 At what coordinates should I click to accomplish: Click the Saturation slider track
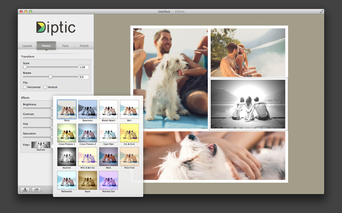click(38, 137)
